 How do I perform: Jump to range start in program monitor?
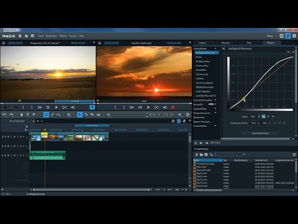click(x=40, y=107)
